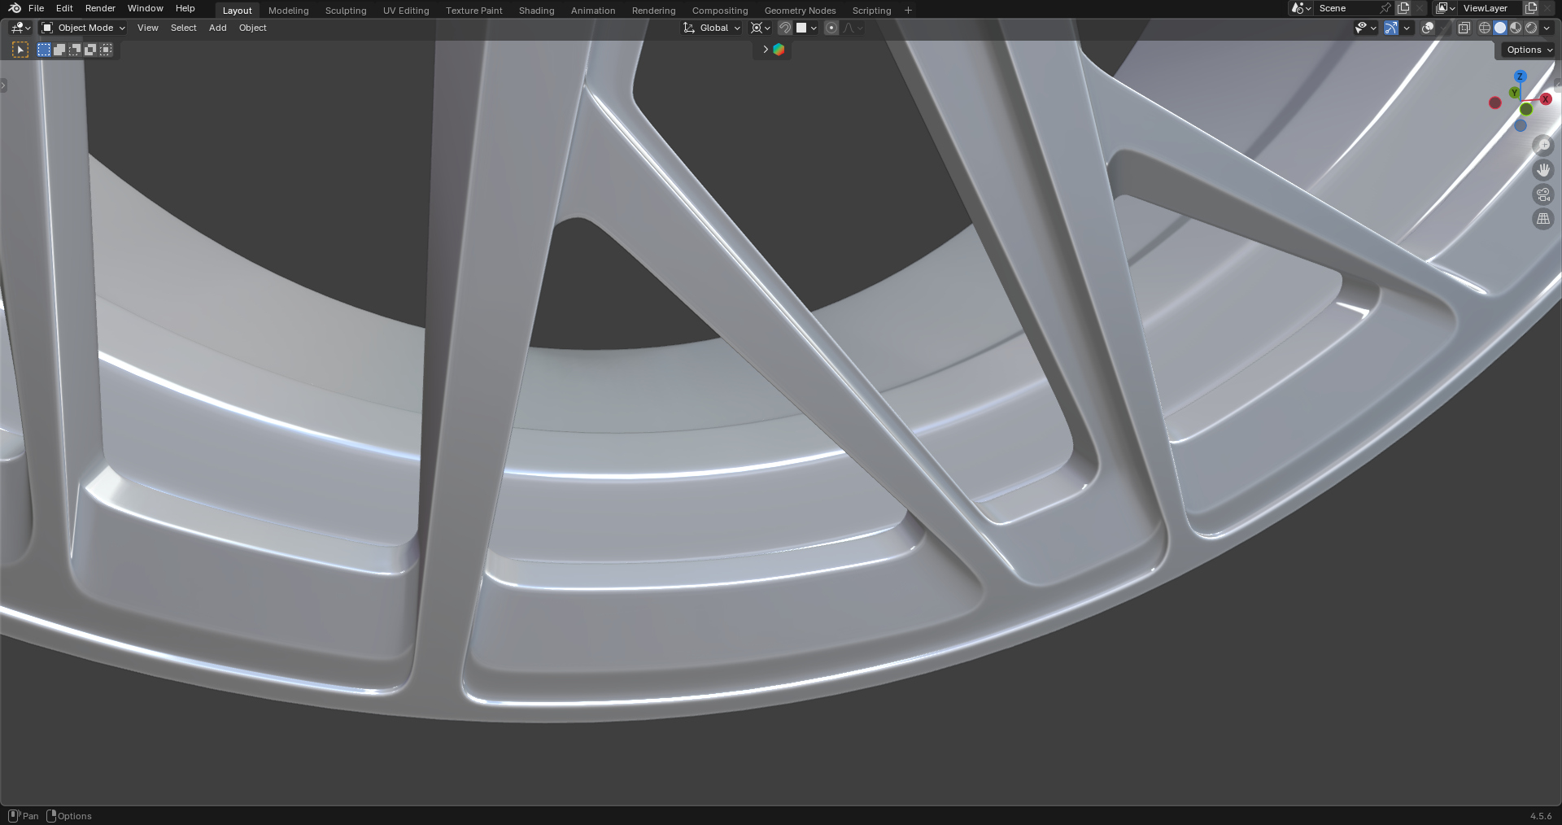The width and height of the screenshot is (1562, 825).
Task: Create new scene copy icon
Action: coord(1403,8)
